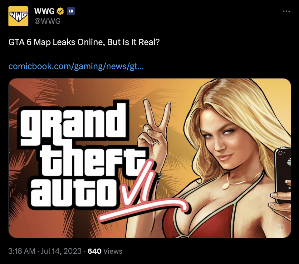This screenshot has height=264, width=299.
Task: Click the yellow WWG profile avatar
Action: coord(18,16)
